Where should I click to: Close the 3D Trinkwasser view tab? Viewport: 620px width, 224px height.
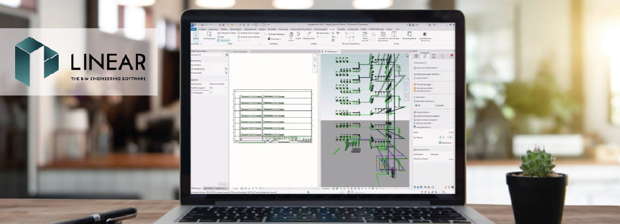(x=339, y=51)
